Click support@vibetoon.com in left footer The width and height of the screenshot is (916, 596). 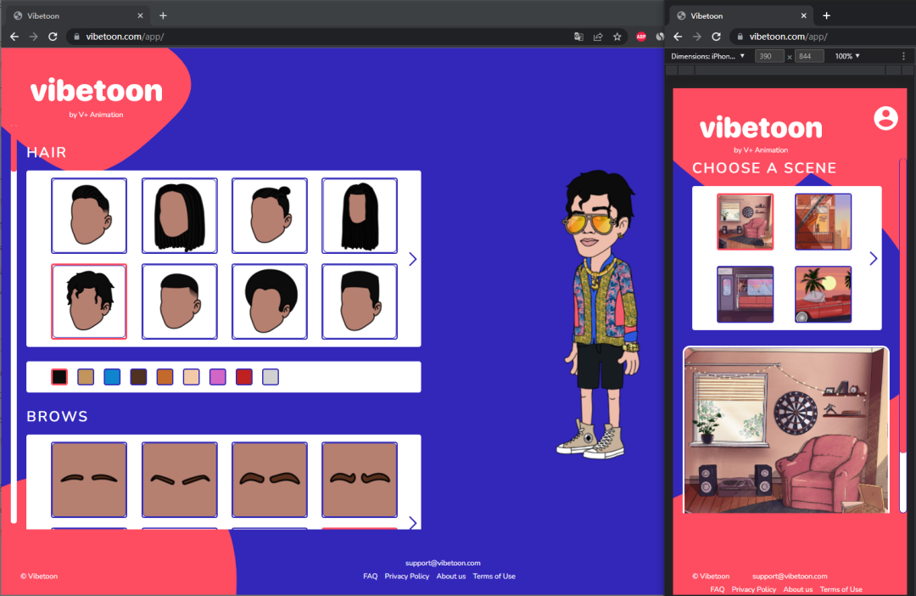click(x=443, y=563)
